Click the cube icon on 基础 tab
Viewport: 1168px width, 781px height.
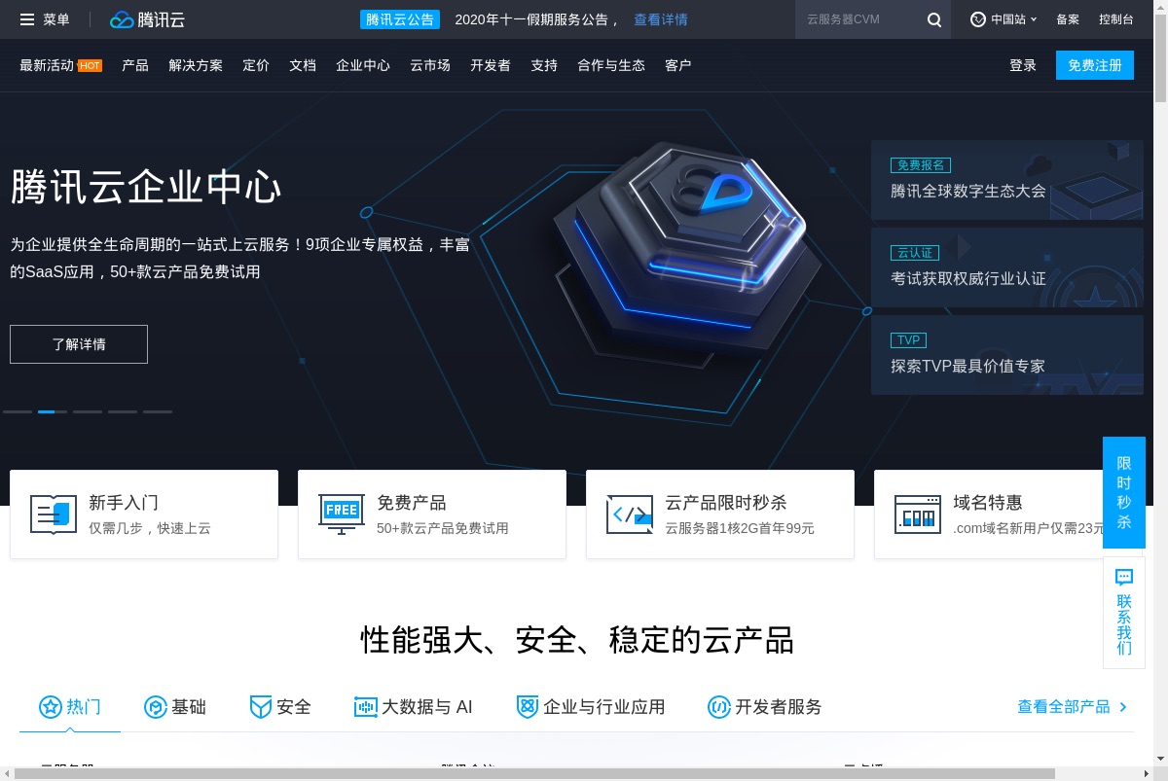(155, 707)
